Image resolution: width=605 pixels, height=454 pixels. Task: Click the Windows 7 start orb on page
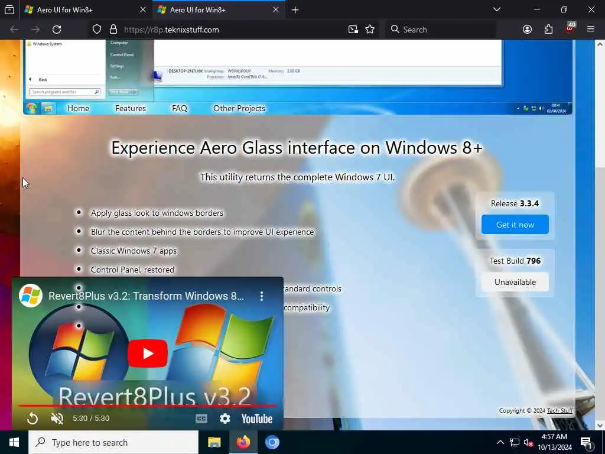[x=32, y=109]
